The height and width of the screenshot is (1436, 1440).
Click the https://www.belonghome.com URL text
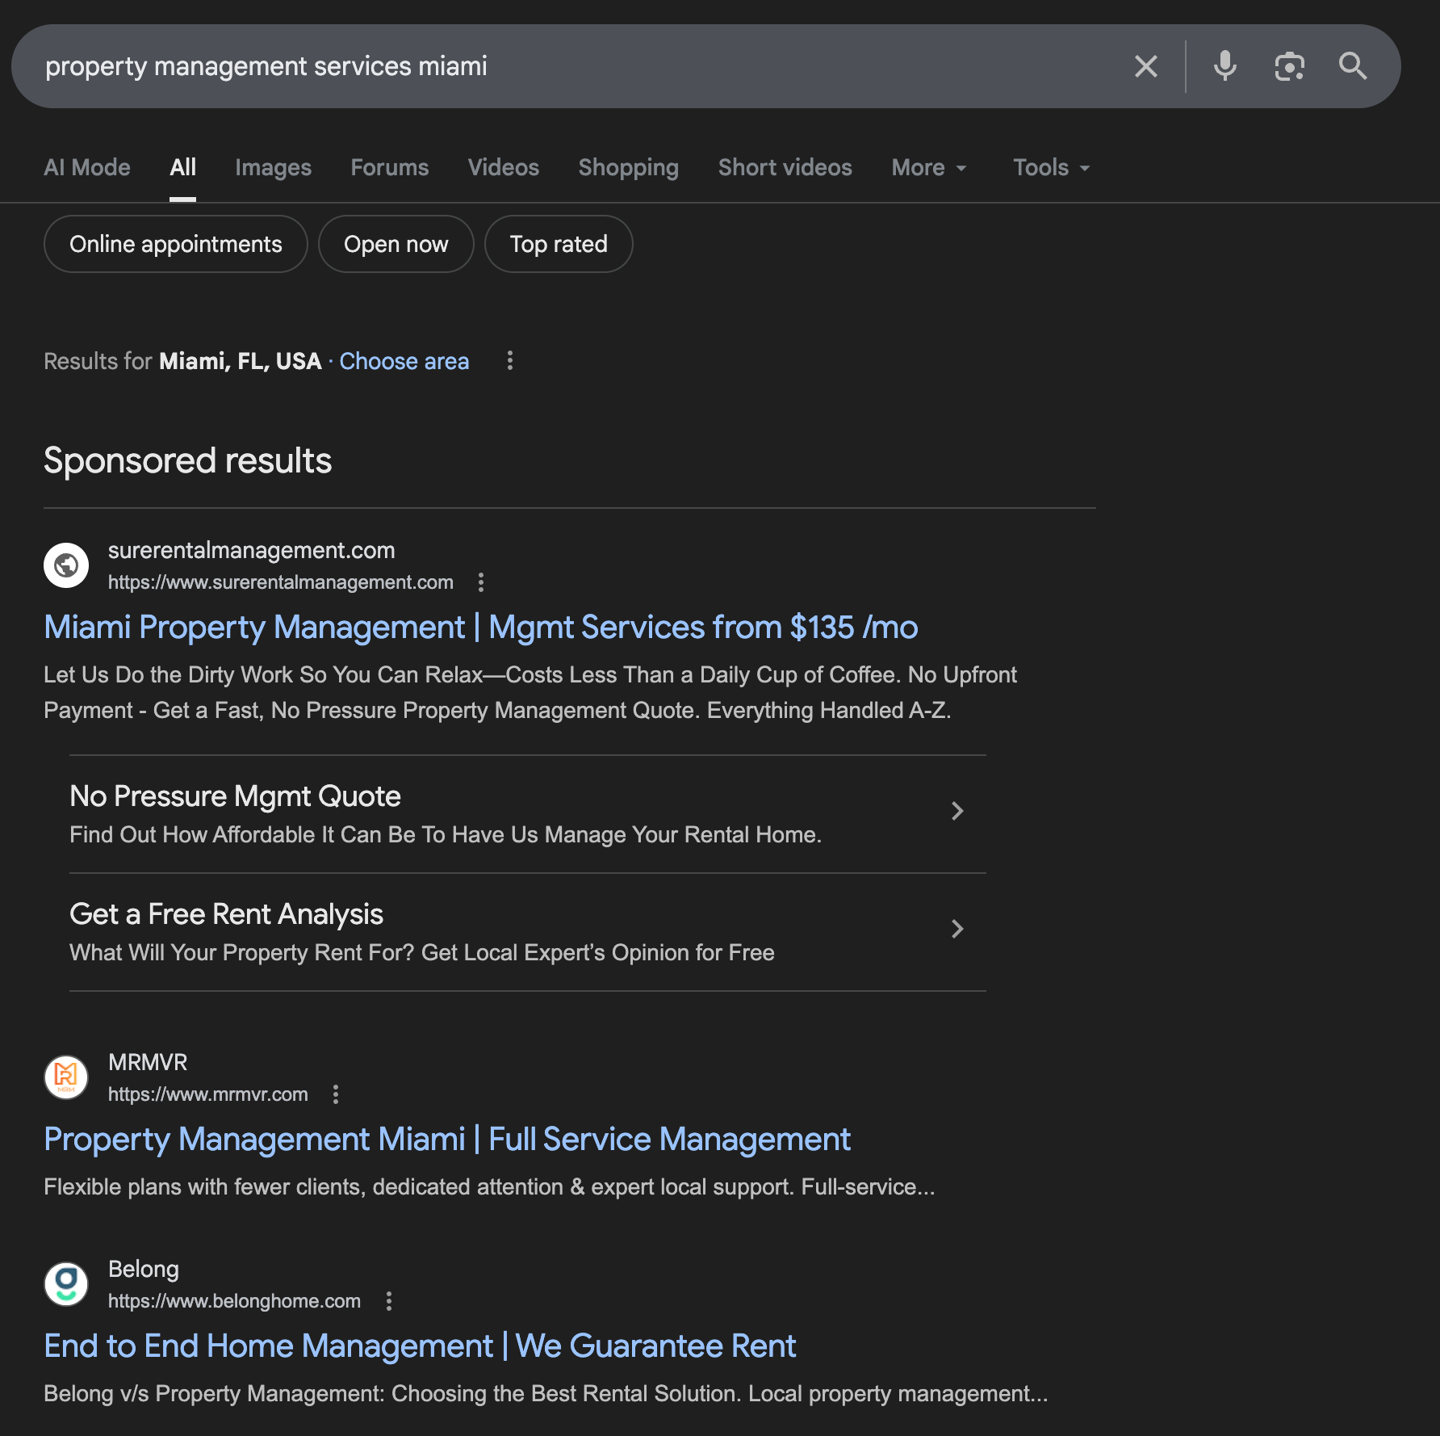click(234, 1301)
